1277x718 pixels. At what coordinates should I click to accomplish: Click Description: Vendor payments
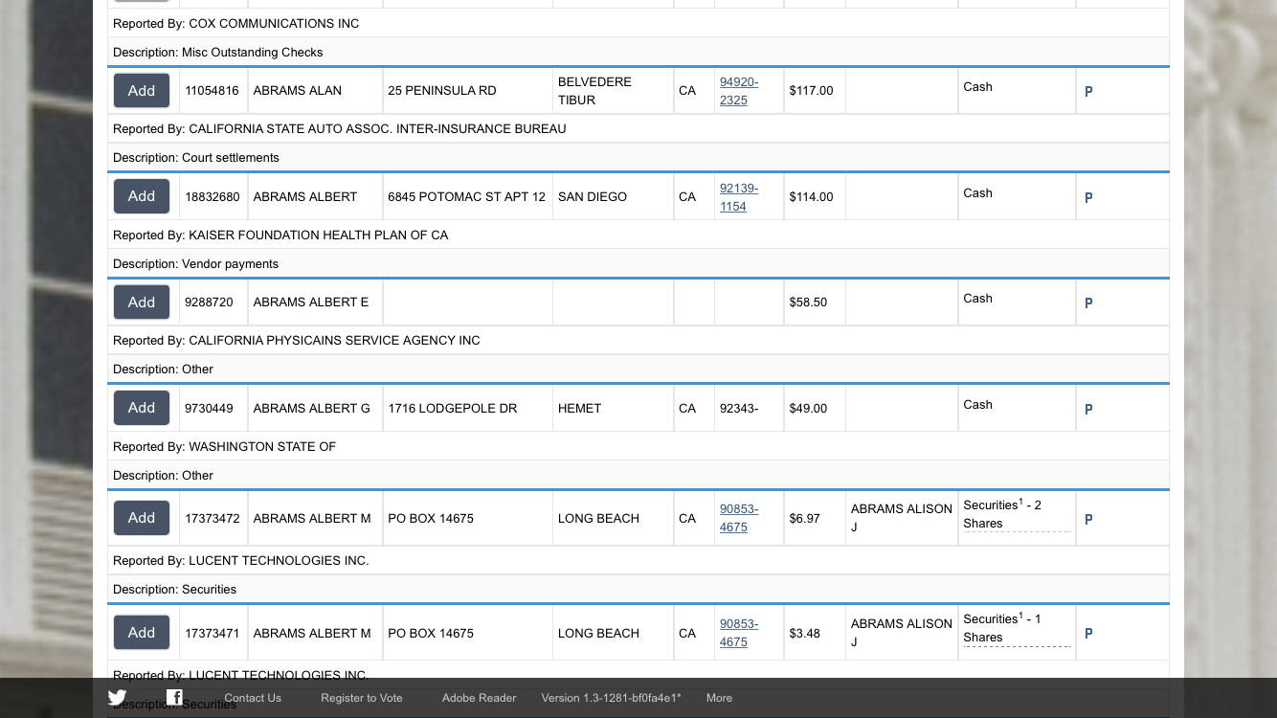[196, 263]
